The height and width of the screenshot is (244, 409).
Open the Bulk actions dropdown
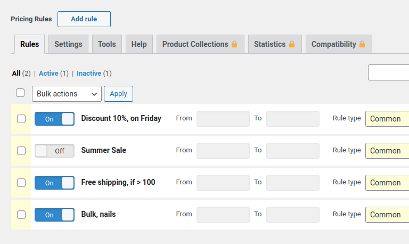pyautogui.click(x=67, y=94)
